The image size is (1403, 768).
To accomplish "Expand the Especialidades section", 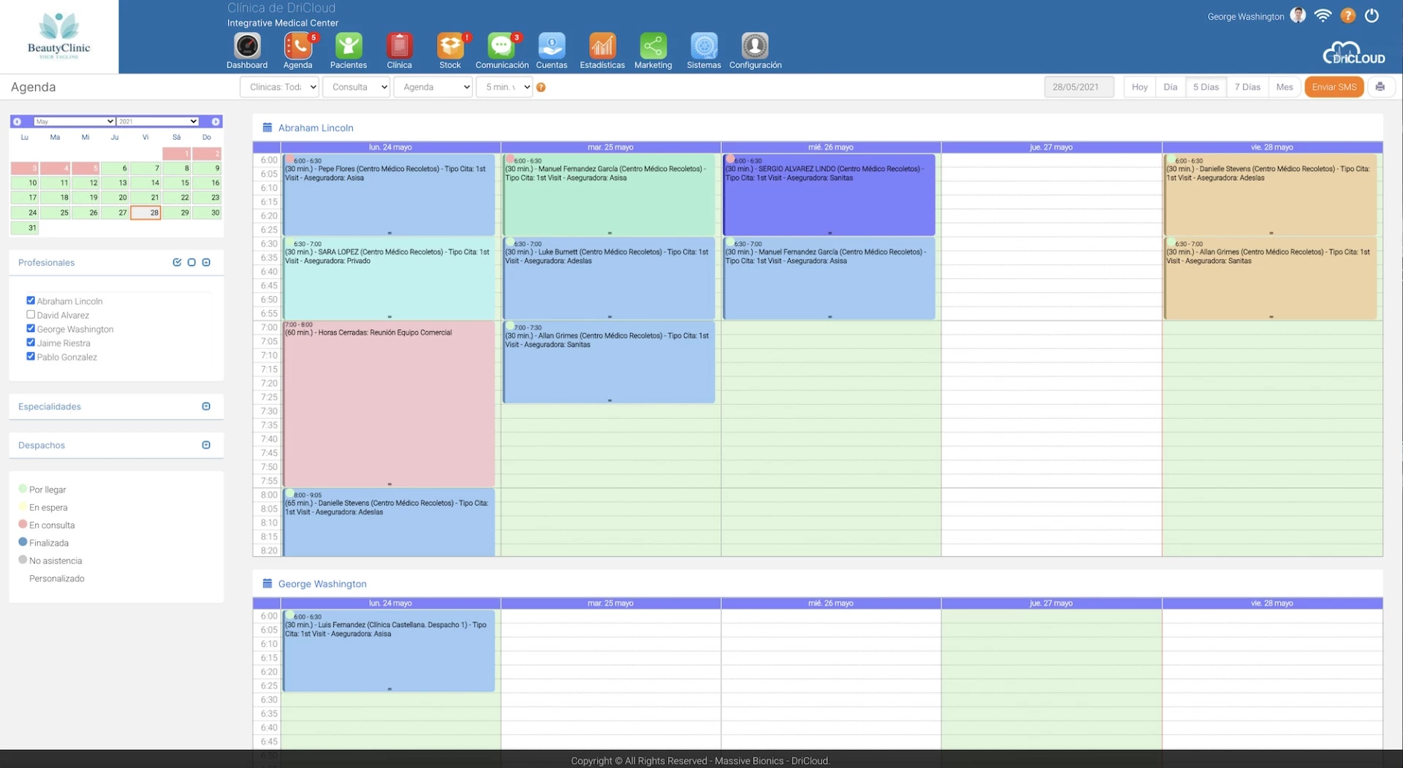I will (x=206, y=406).
